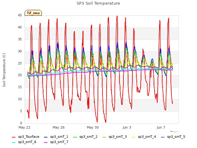197x148 pixels.
Task: Click the 25 y-axis tick label
Action: click(20, 63)
